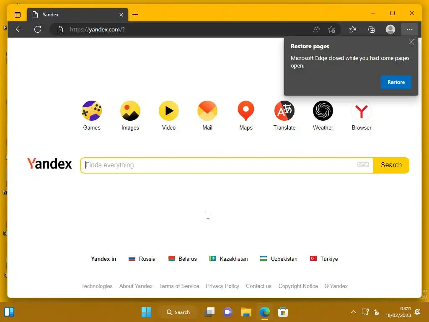429x322 pixels.
Task: Open Yandex in Russia link
Action: point(142,259)
